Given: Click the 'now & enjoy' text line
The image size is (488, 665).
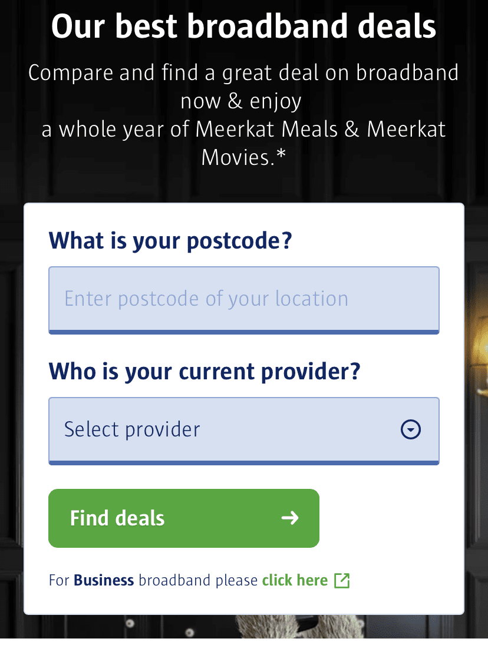Looking at the screenshot, I should 241,101.
